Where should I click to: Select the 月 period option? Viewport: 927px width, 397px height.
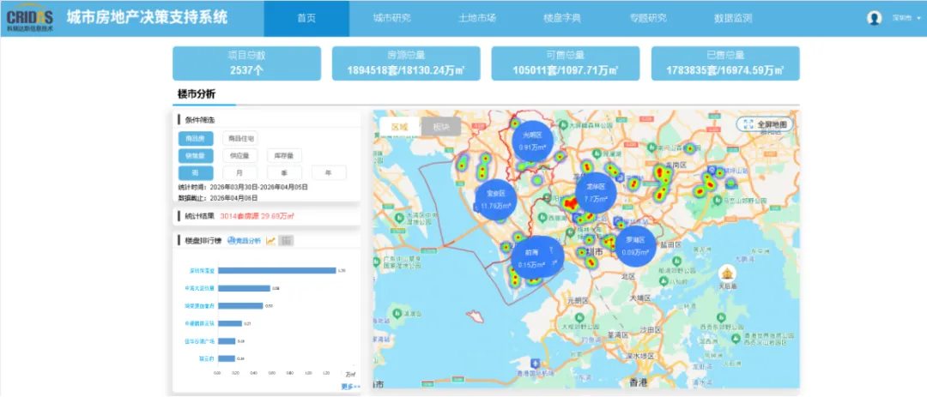240,173
